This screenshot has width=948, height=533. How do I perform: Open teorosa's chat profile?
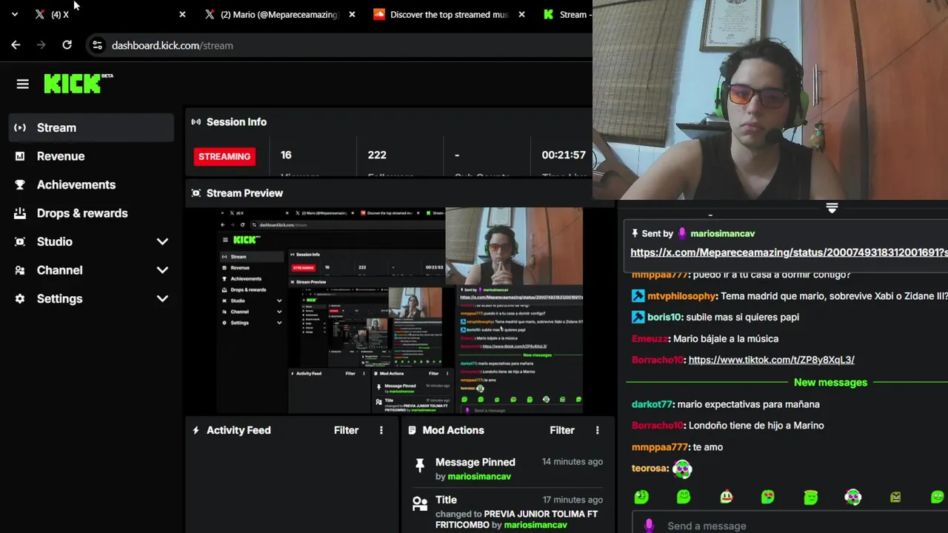coord(650,468)
